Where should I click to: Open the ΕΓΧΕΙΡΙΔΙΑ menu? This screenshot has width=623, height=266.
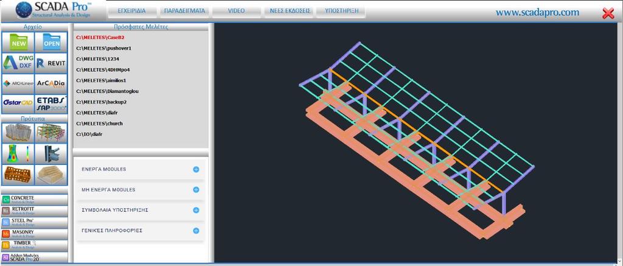132,11
